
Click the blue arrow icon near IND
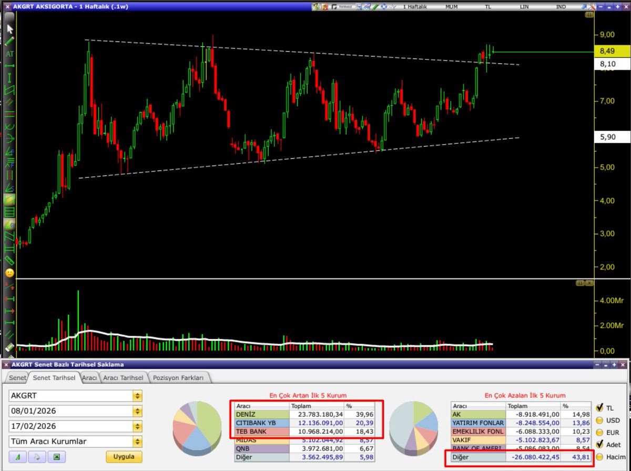[x=584, y=7]
